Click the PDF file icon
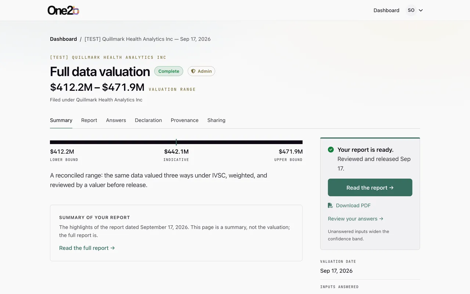 click(x=330, y=205)
